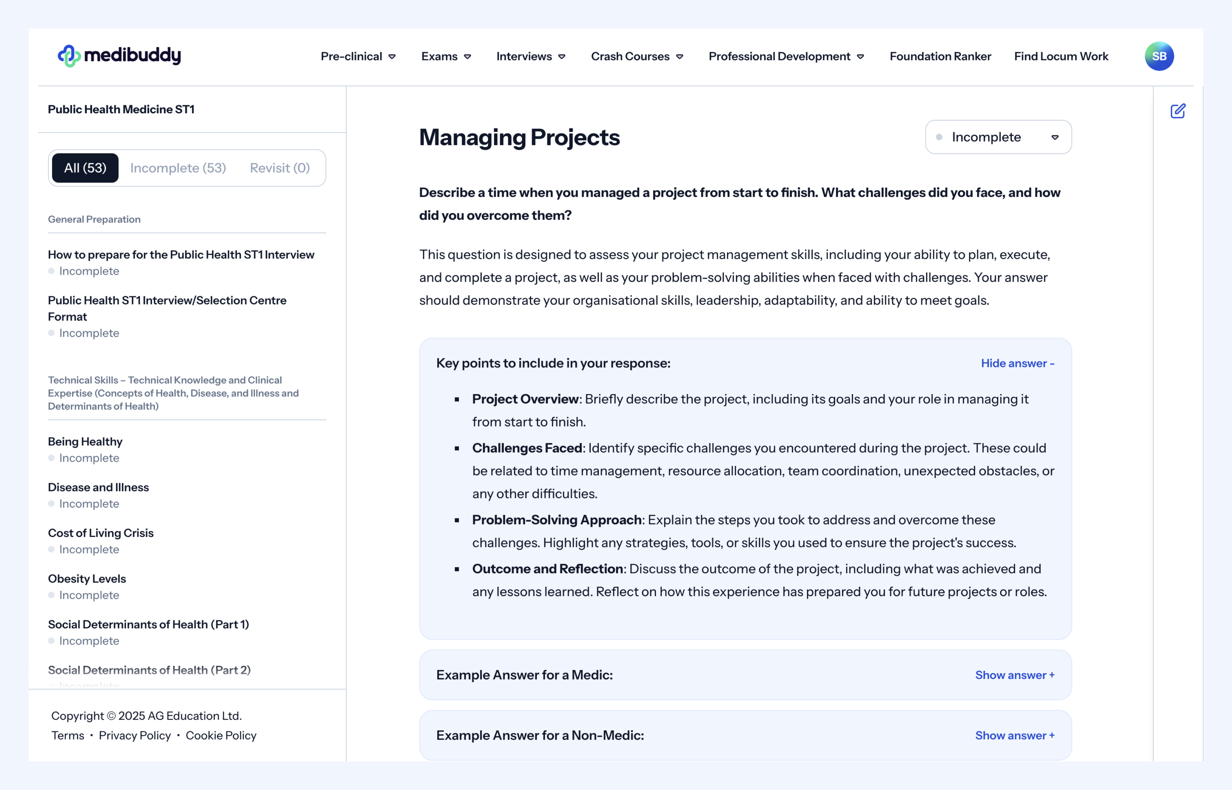
Task: Expand the Crash Courses menu
Action: tap(630, 56)
